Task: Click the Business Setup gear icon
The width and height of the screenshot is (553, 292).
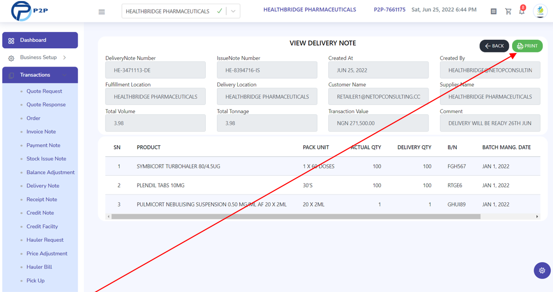Action: coord(11,58)
